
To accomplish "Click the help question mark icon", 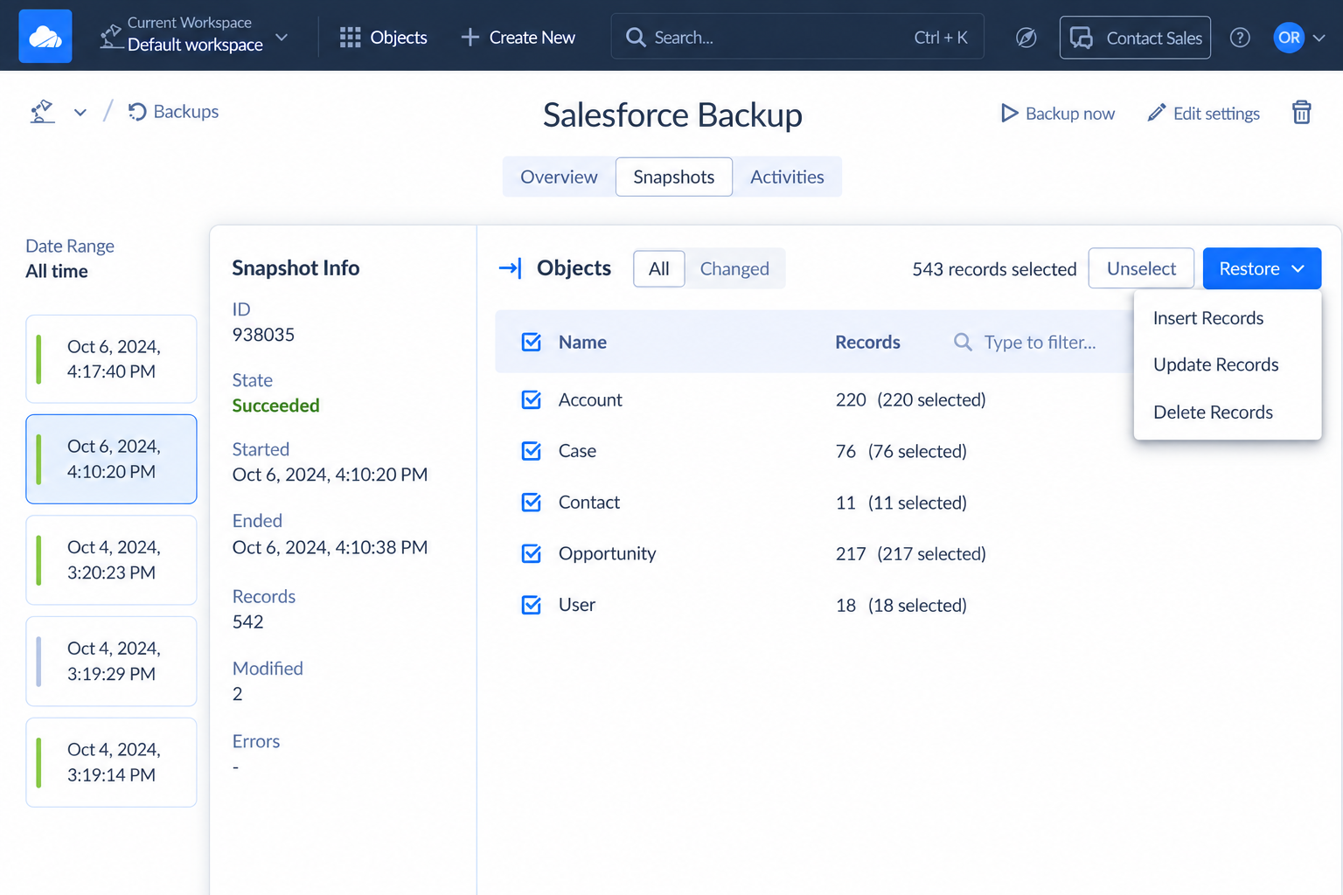I will click(1240, 38).
